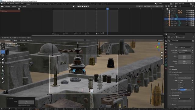Open the timeline Marker menu

[24, 6]
